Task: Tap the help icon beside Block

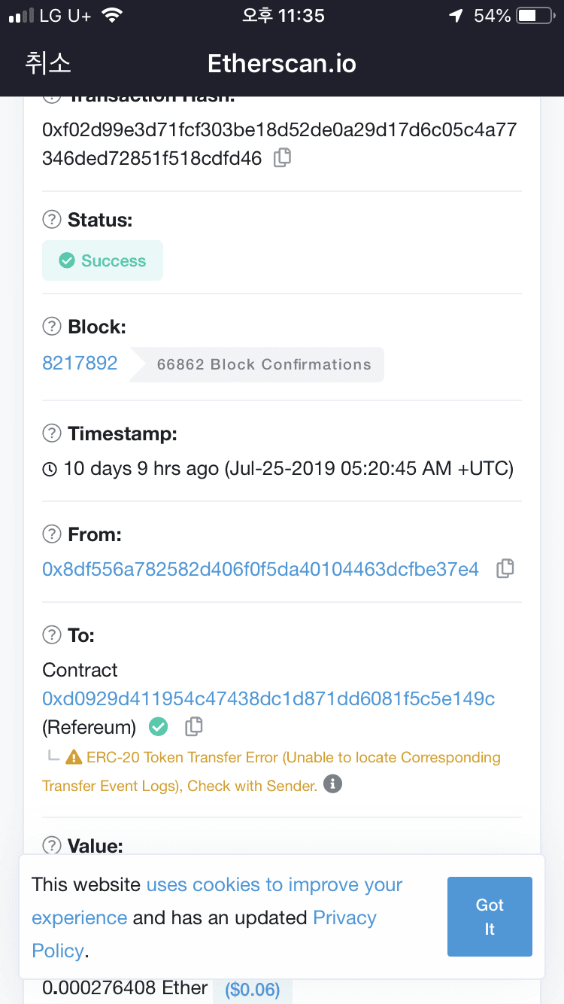Action: click(x=51, y=327)
